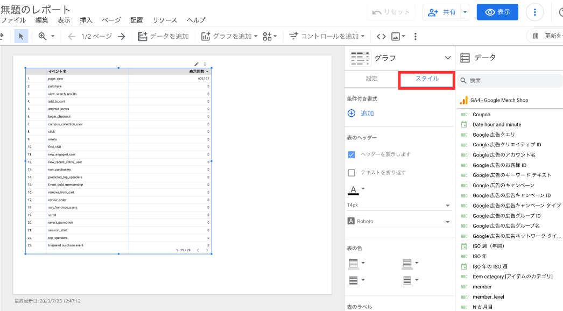Open header font color picker
563x311 pixels.
pyautogui.click(x=356, y=190)
